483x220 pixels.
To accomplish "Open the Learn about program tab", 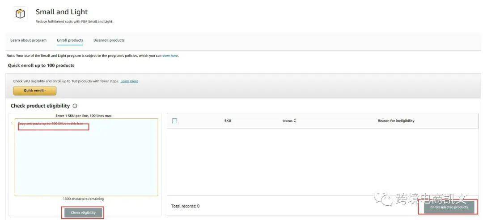I will pos(28,40).
